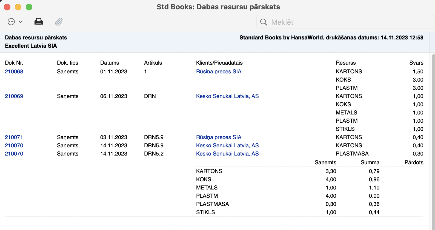
Task: Select the 'Dok Nr.' column header
Action: click(14, 63)
